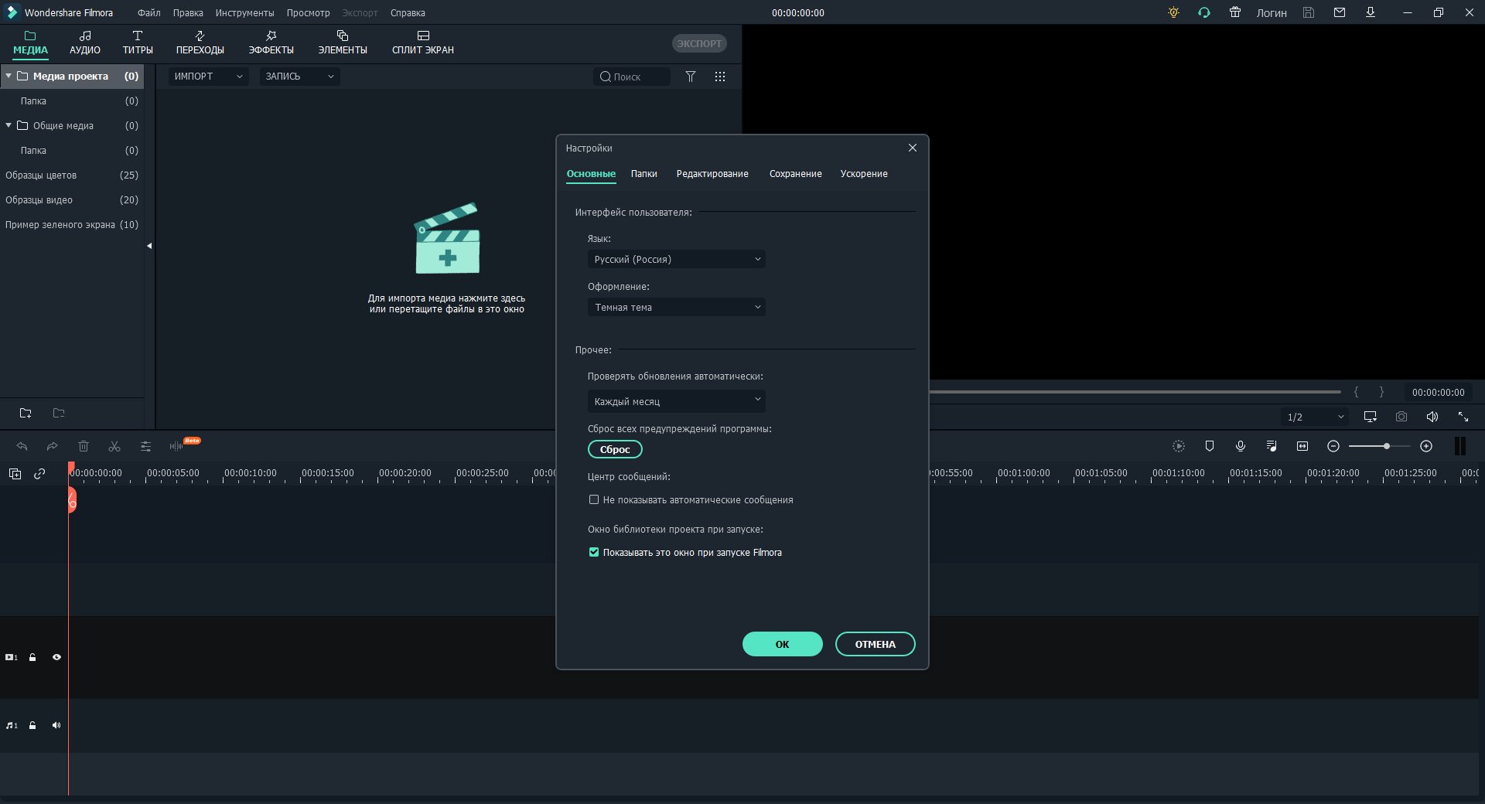
Task: Add a new folder in media library
Action: coord(26,413)
